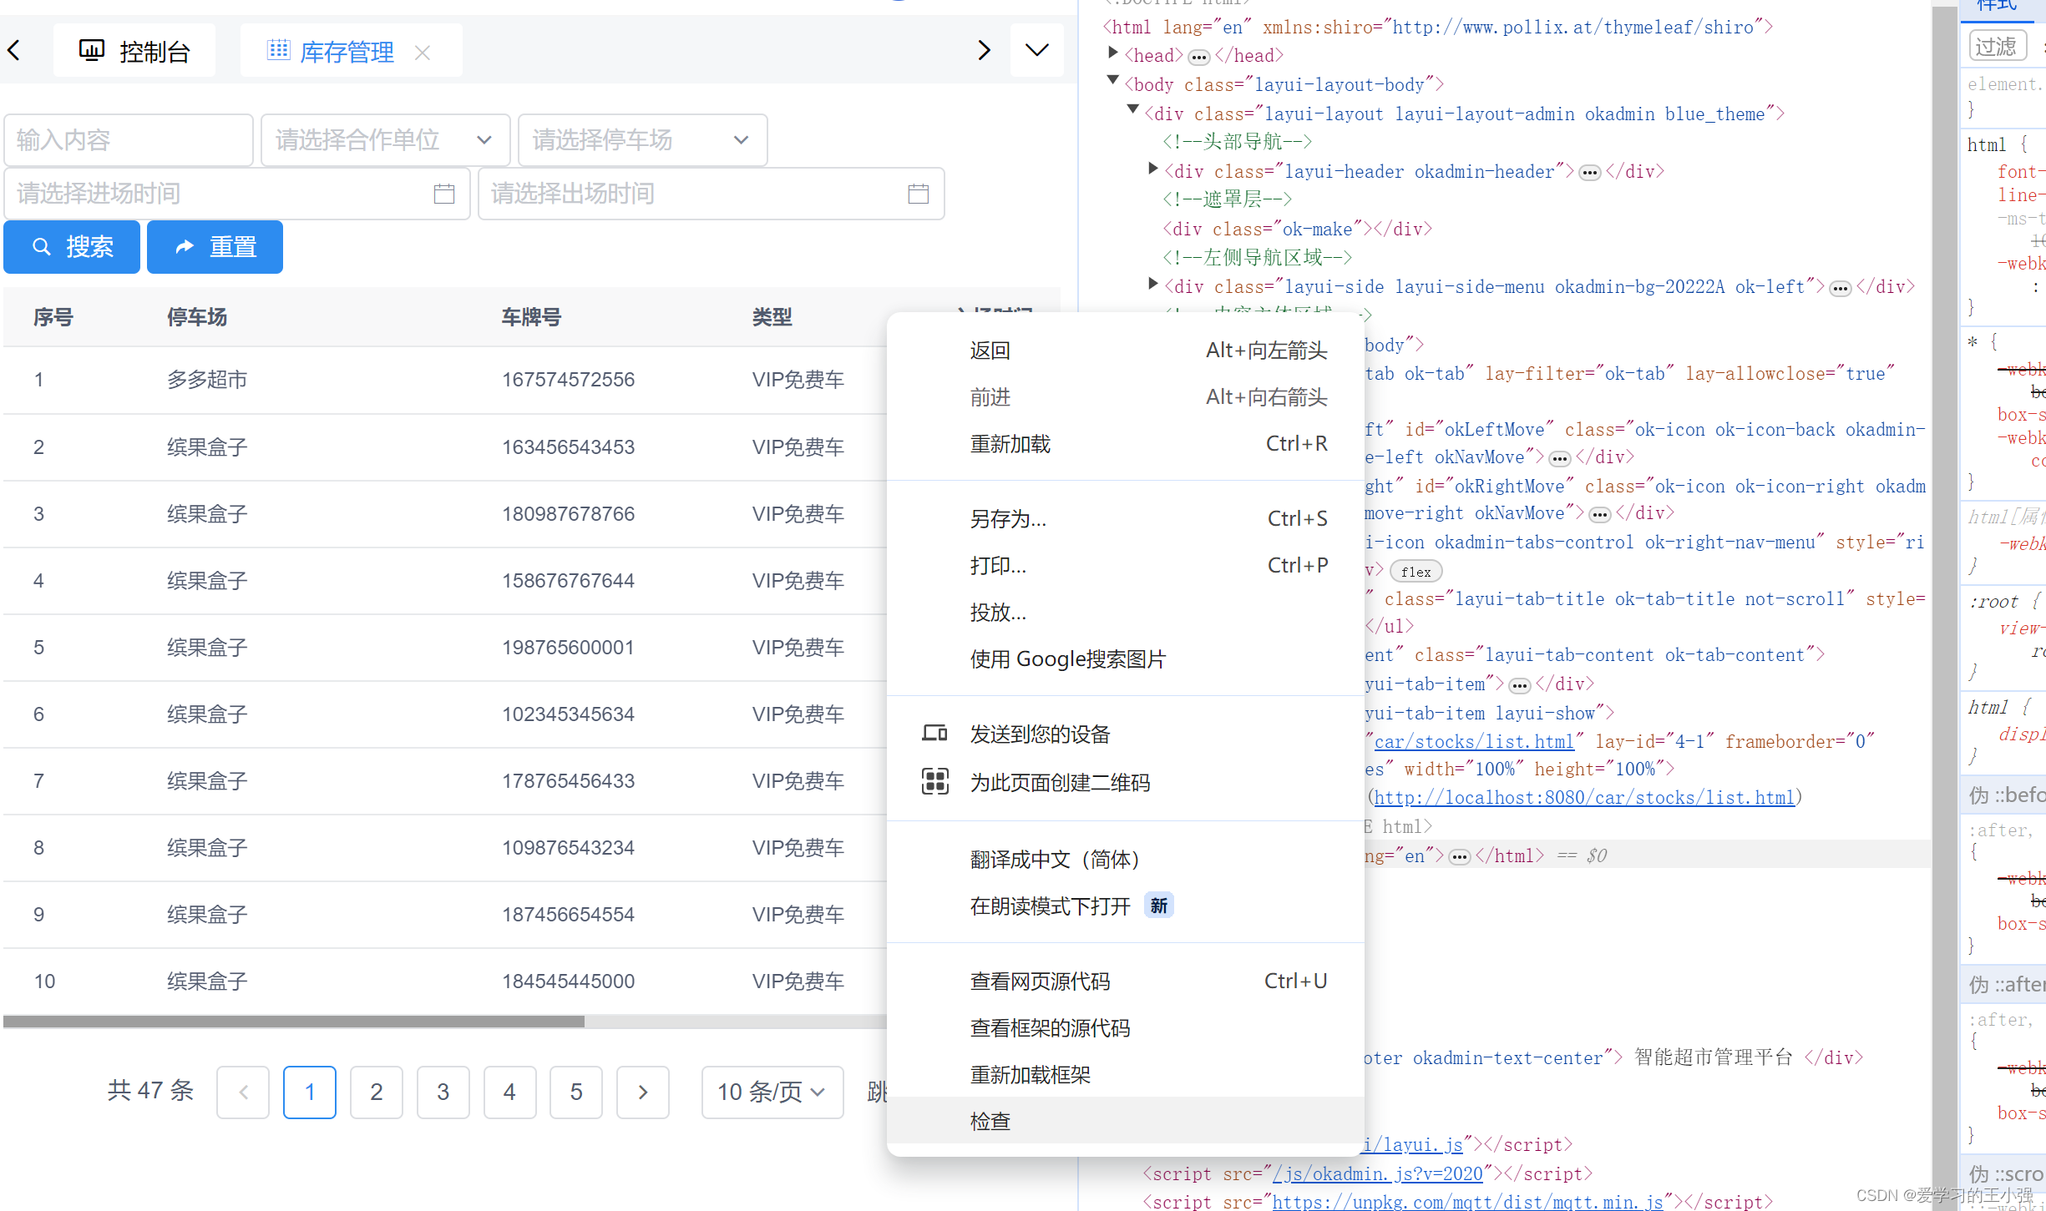Choose 检查 in the context menu
The image size is (2046, 1211).
[1126, 1121]
